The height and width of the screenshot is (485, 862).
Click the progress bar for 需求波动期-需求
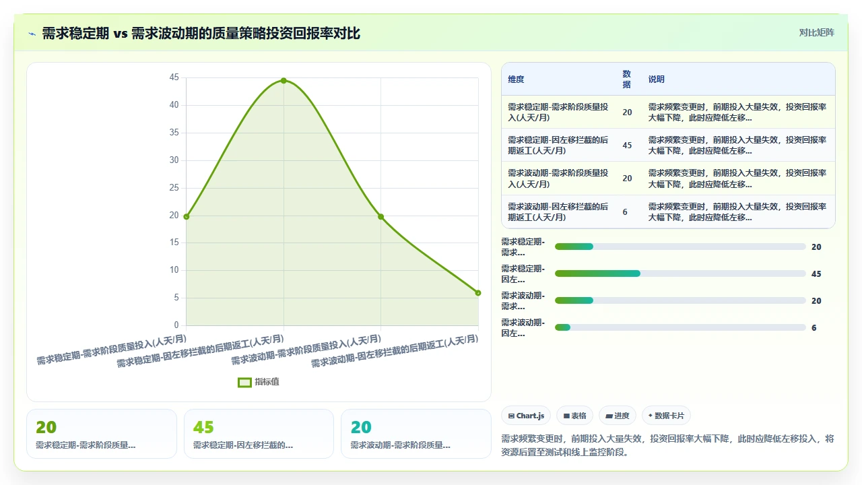pyautogui.click(x=680, y=300)
